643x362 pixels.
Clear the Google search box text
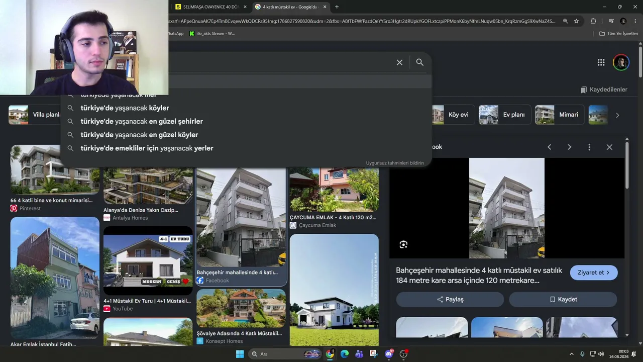[x=399, y=62]
